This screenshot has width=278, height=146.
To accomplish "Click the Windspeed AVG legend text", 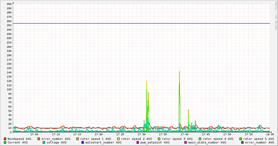I will [x=19, y=139].
